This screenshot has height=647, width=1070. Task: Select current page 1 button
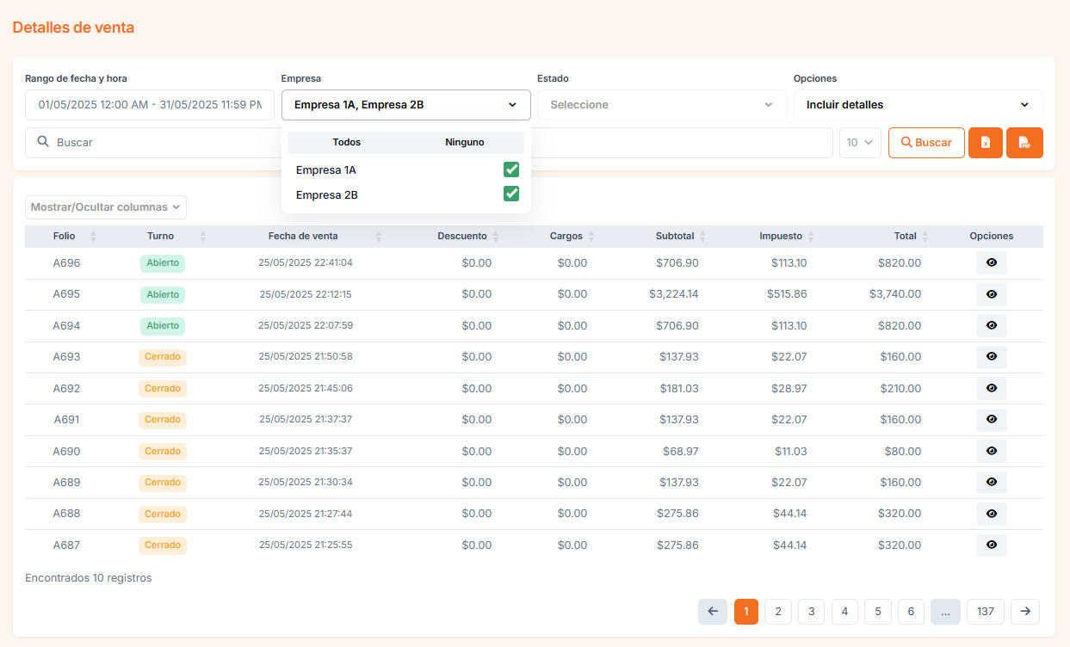[746, 612]
